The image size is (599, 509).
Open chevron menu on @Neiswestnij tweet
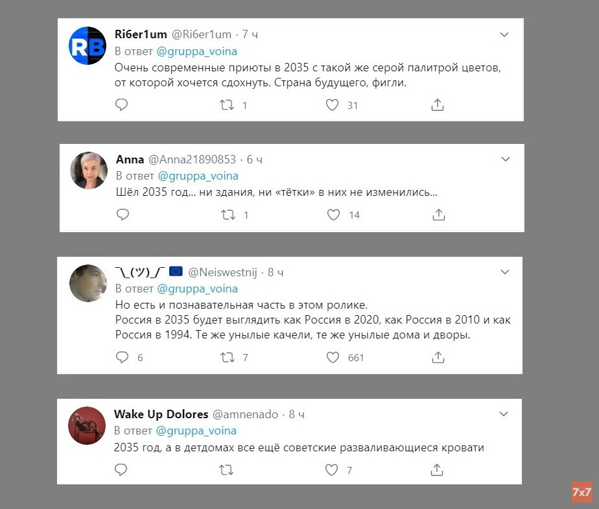click(505, 272)
